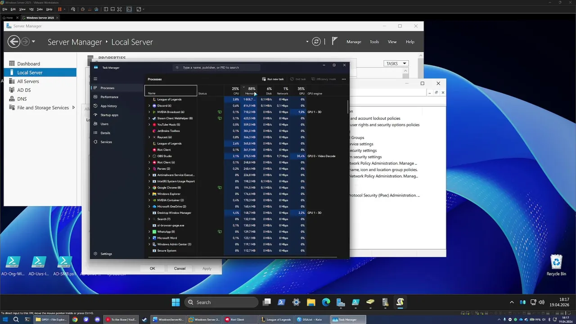
Task: Switch to League of Legends host taskbar item
Action: coord(277,319)
